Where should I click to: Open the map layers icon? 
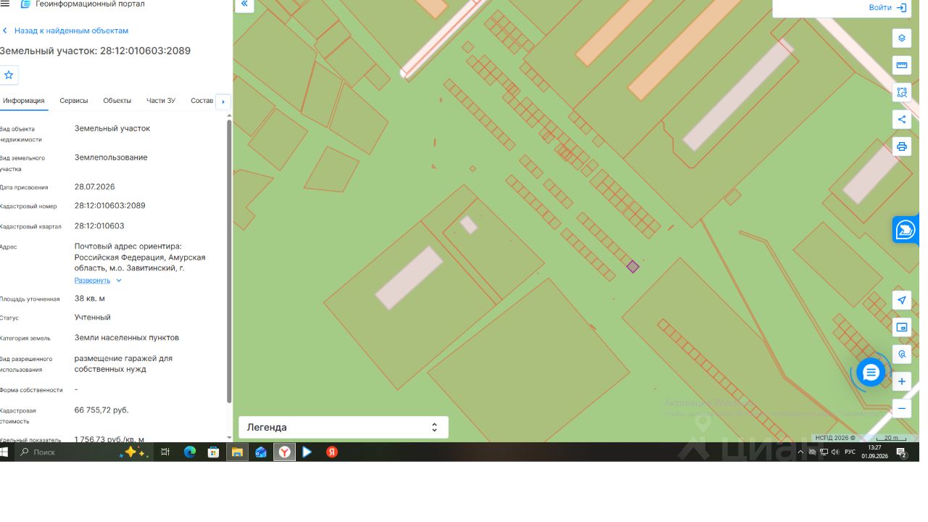pyautogui.click(x=901, y=38)
